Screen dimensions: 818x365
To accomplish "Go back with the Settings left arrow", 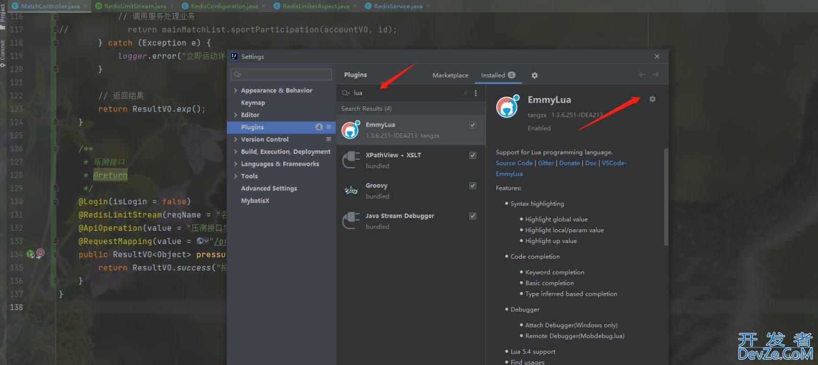I will 643,75.
